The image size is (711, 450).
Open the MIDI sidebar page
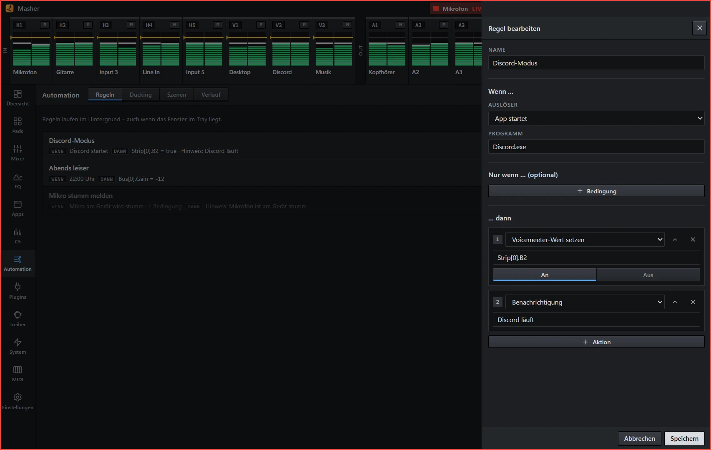(18, 374)
